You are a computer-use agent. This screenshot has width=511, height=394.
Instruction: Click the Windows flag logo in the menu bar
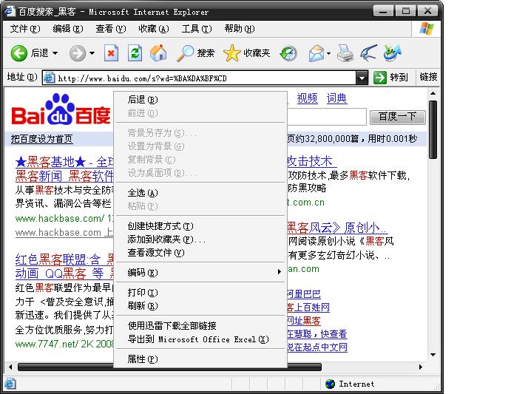click(426, 29)
